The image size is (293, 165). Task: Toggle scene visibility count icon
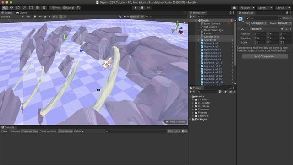[55, 16]
